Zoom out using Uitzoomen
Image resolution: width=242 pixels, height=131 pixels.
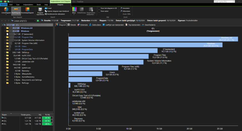click(126, 11)
